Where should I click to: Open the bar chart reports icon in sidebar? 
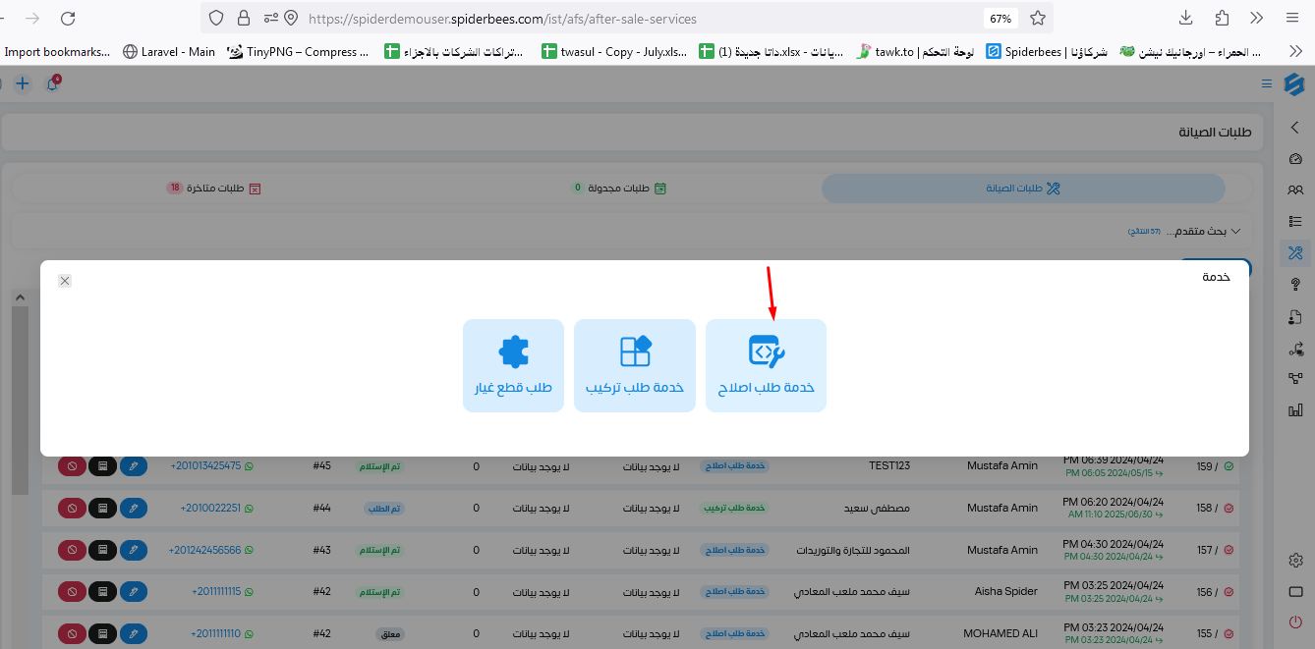click(1294, 410)
